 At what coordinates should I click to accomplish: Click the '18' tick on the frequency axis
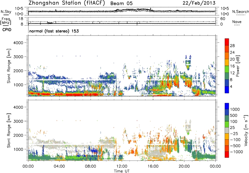[21, 18]
